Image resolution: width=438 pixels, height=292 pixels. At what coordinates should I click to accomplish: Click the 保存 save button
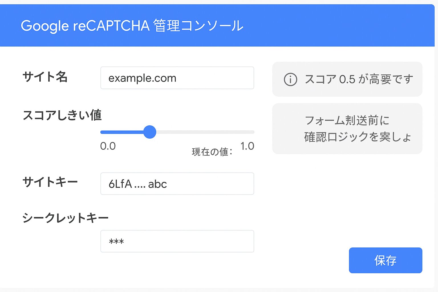386,260
